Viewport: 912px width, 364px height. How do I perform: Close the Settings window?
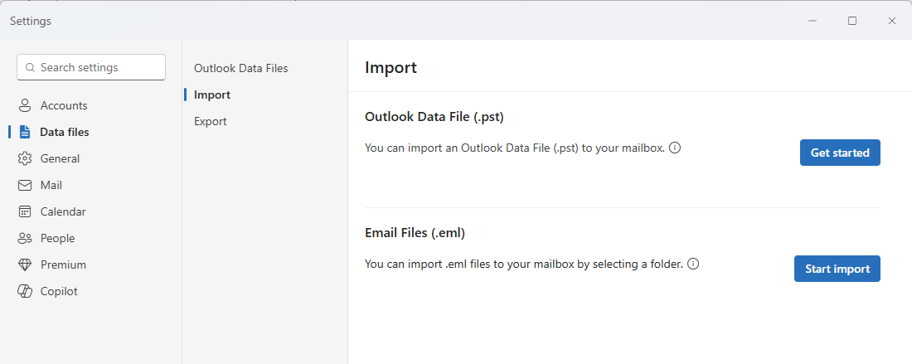891,21
